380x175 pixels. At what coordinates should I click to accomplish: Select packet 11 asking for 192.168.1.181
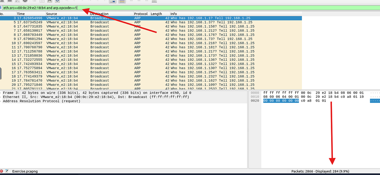(x=151, y=47)
